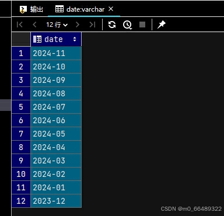Select cell 2024-03
This screenshot has width=224, height=216.
point(56,161)
